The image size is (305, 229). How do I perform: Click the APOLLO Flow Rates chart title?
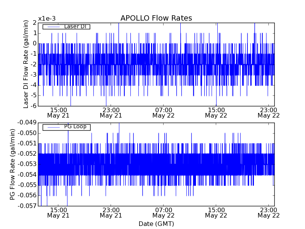point(156,18)
